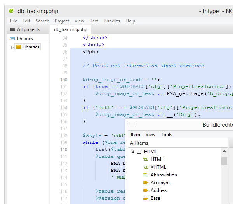The image size is (233, 204).
Task: Click the libraries folder icon in tree
Action: click(x=18, y=47)
